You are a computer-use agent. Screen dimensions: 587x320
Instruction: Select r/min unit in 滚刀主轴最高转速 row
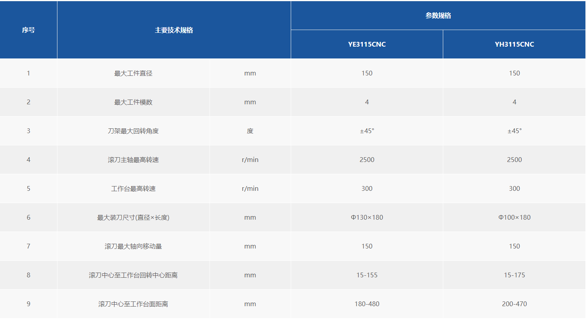(x=250, y=160)
